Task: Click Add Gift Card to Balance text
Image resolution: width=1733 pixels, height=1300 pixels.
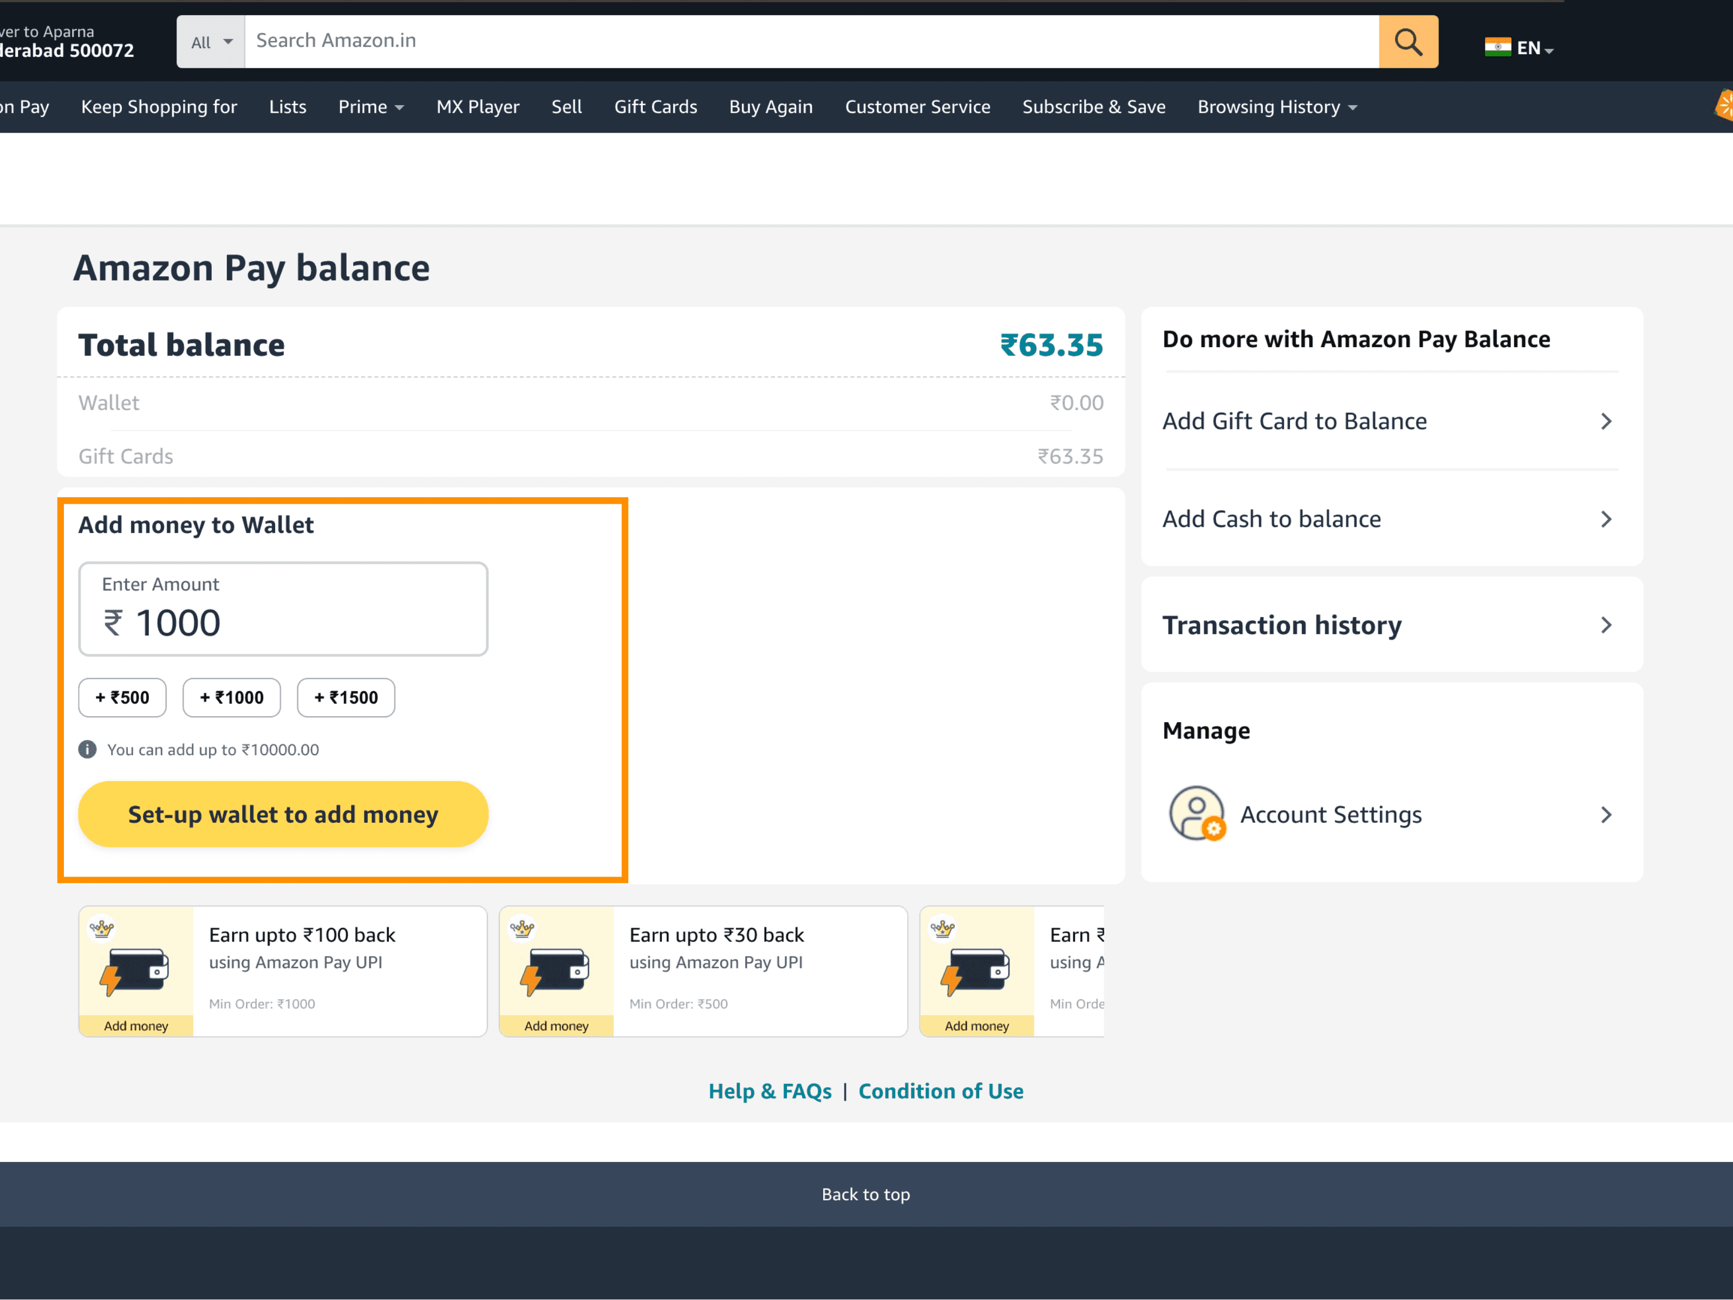Action: click(1294, 421)
